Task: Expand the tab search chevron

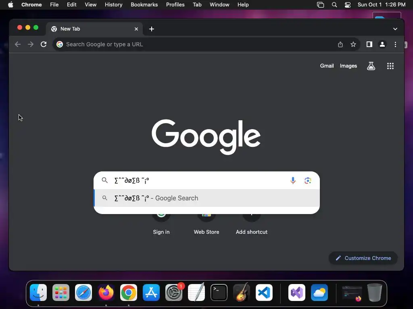Action: click(395, 29)
